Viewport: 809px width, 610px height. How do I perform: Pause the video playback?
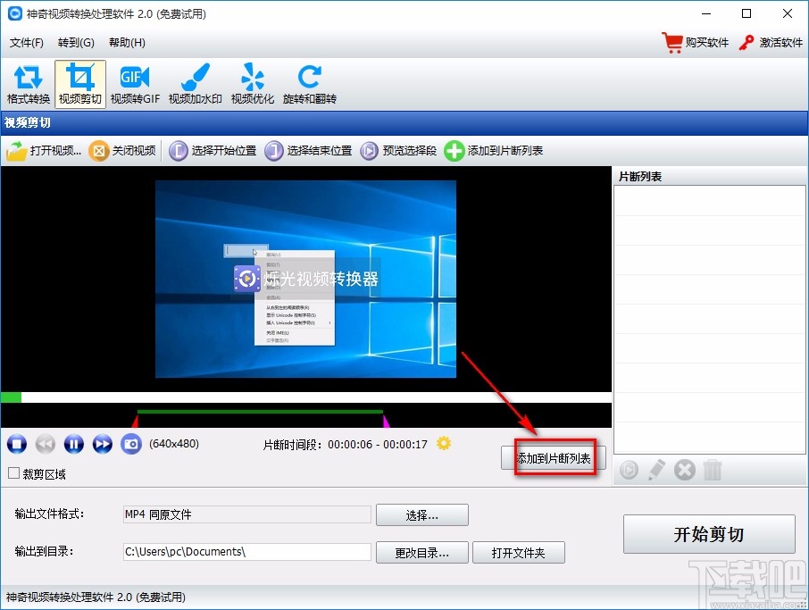(74, 444)
